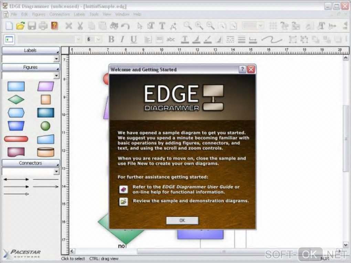The width and height of the screenshot is (351, 263).
Task: Toggle the grid display icon
Action: click(273, 26)
